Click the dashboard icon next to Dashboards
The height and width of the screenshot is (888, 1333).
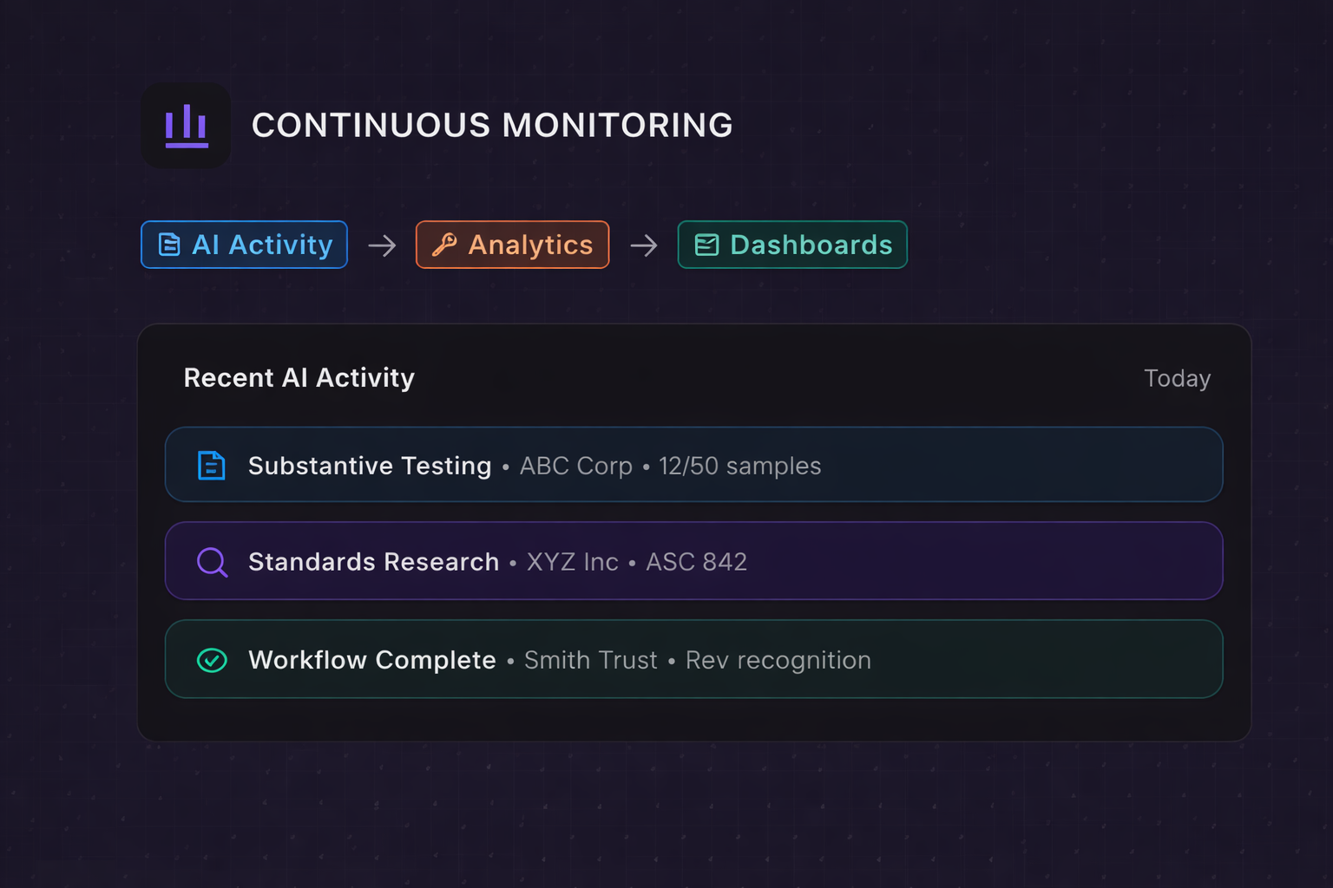pyautogui.click(x=706, y=245)
